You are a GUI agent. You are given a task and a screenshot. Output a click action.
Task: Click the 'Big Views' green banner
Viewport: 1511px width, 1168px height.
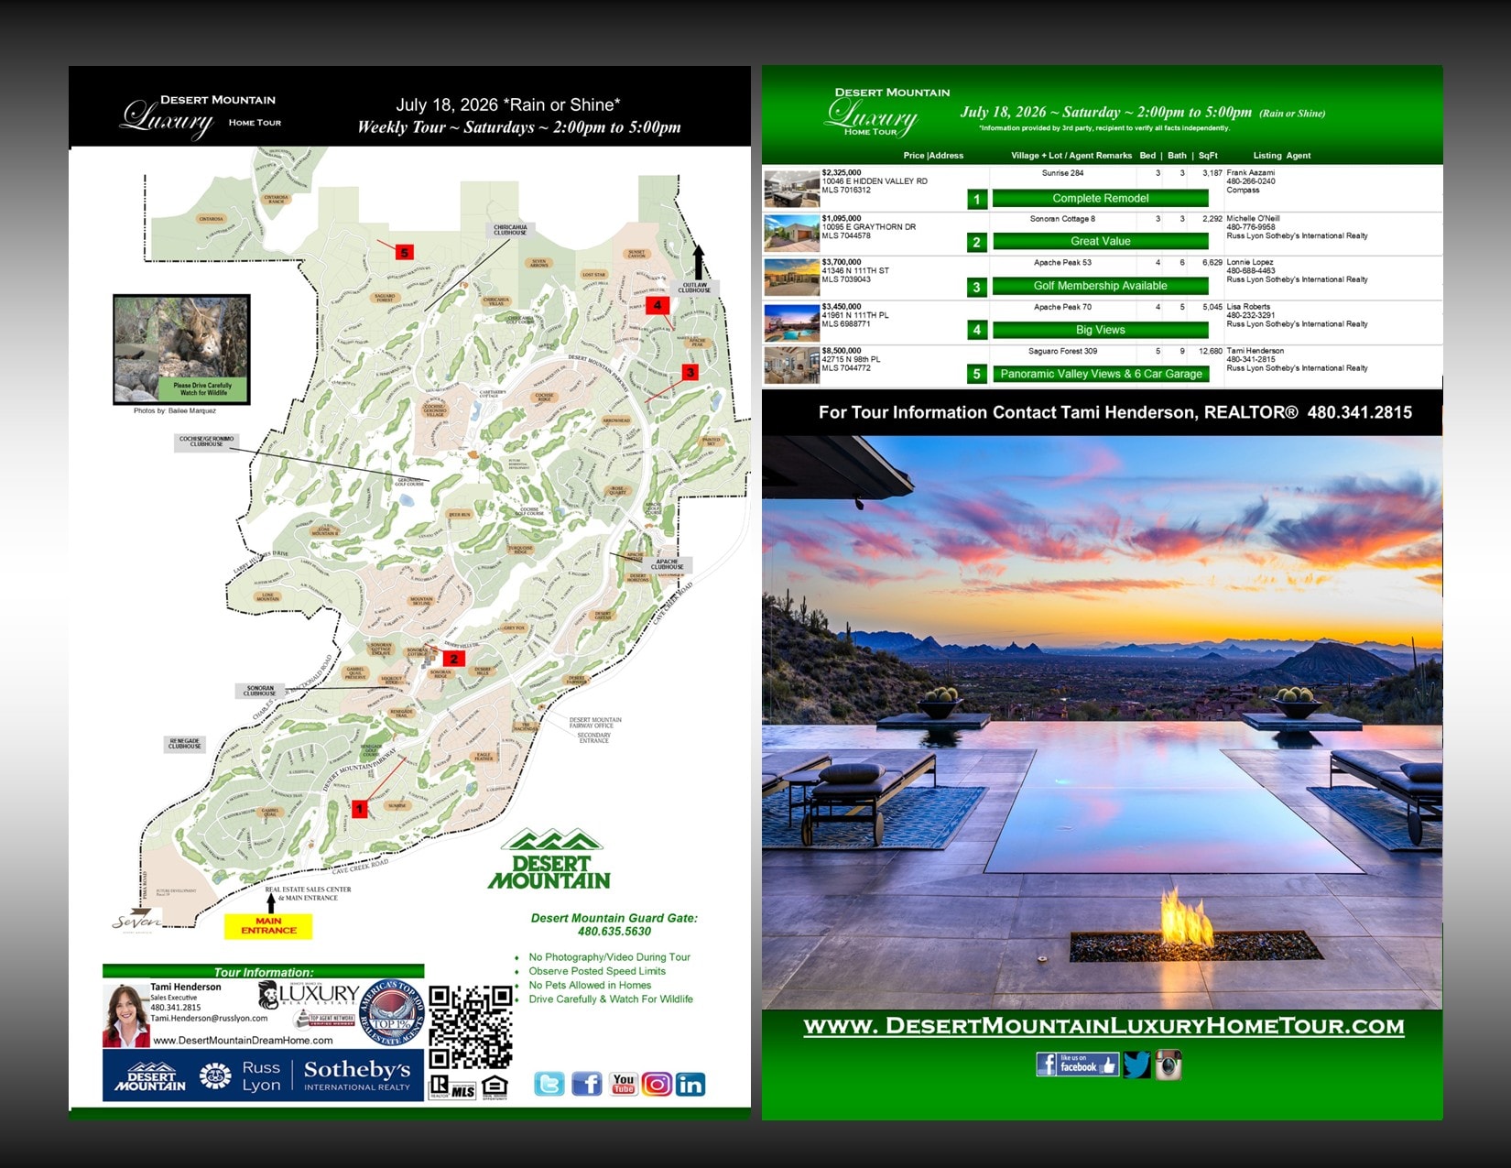pyautogui.click(x=1100, y=330)
